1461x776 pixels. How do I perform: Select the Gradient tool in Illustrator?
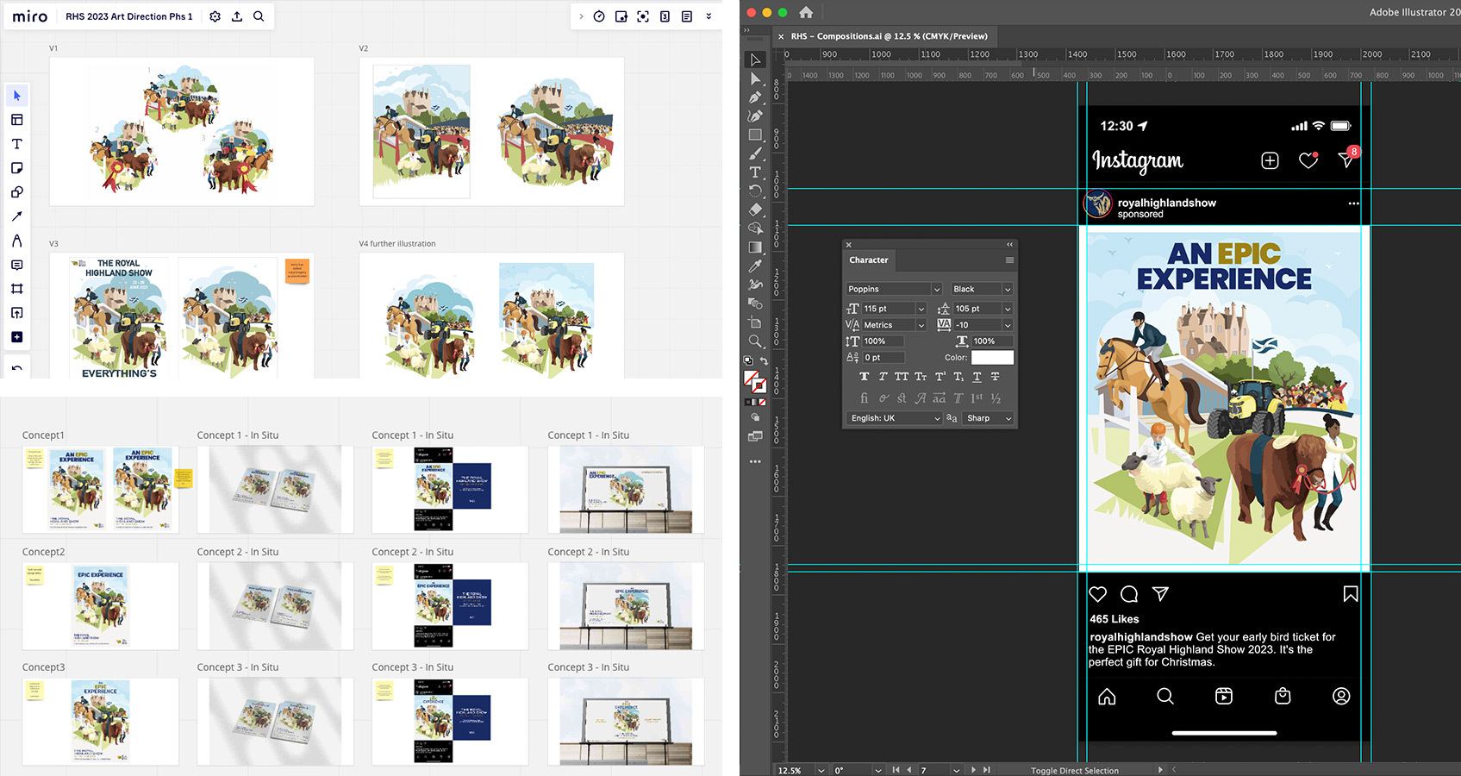point(755,247)
